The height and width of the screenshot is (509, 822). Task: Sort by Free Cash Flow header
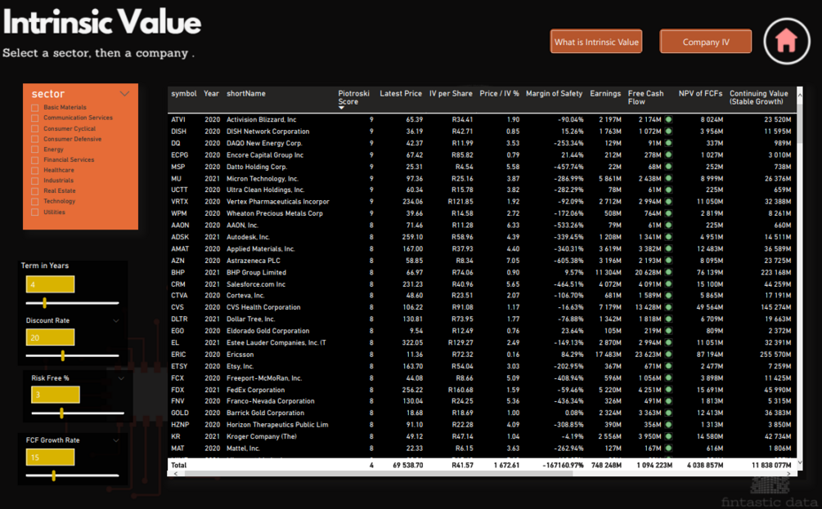pos(646,97)
